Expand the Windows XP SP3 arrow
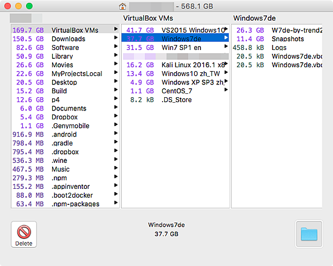This screenshot has height=266, width=333. (x=226, y=81)
